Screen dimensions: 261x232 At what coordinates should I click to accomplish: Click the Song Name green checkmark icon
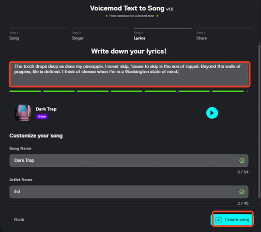click(242, 161)
